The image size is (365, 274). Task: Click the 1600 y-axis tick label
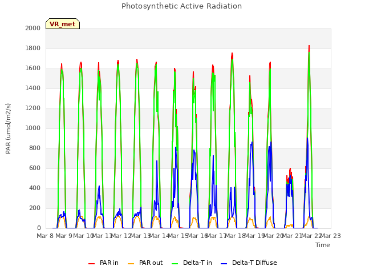(x=33, y=68)
